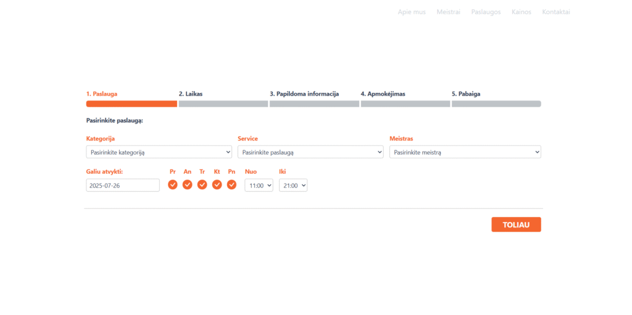Screen dimensions: 632x315
Task: Select the 2. Laikas step tab
Action: (x=223, y=104)
